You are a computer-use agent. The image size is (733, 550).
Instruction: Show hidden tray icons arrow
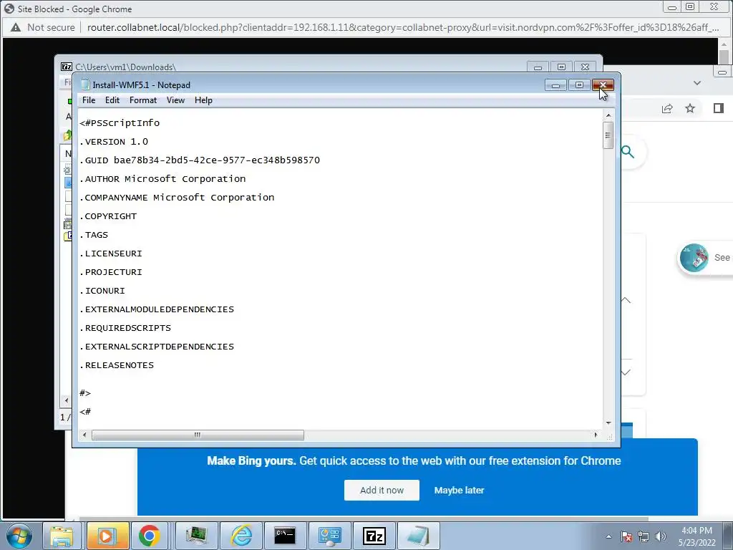(608, 536)
